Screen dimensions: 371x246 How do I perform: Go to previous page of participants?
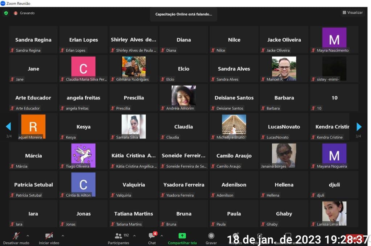(x=8, y=126)
